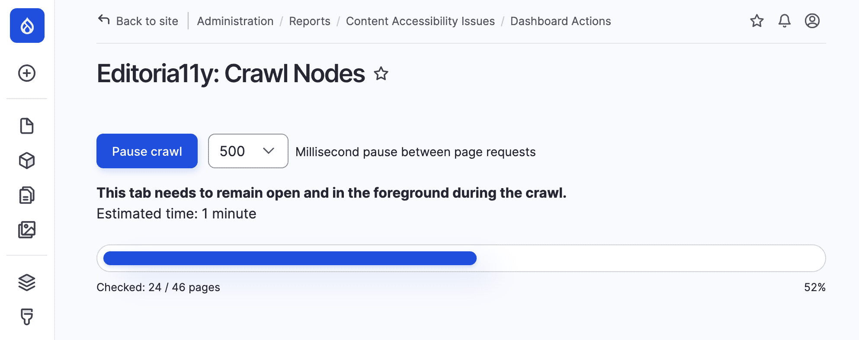Screen dimensions: 859x340
Task: Select the Administration breadcrumb entry
Action: 235,21
